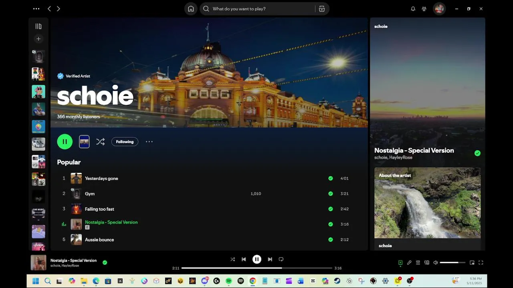Open the Lyrics microphone icon
Screen dimensions: 513x288
coord(409,263)
